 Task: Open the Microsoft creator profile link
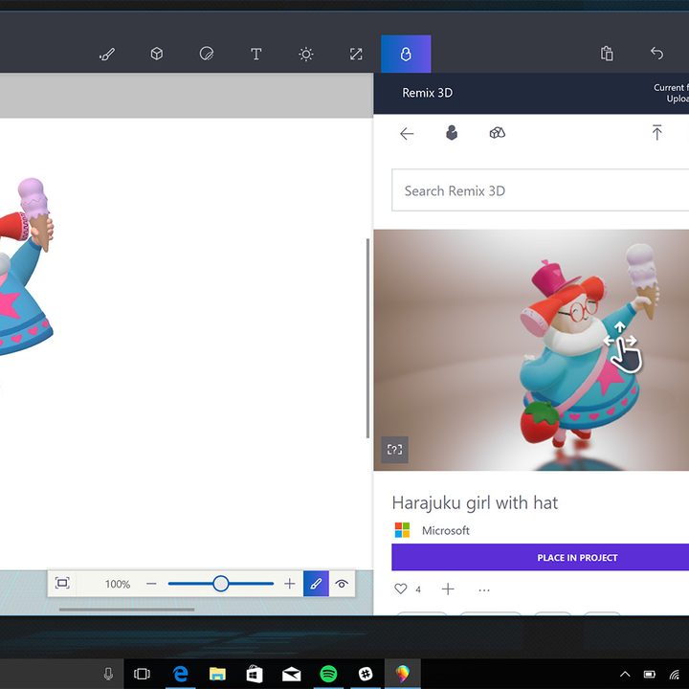tap(445, 530)
